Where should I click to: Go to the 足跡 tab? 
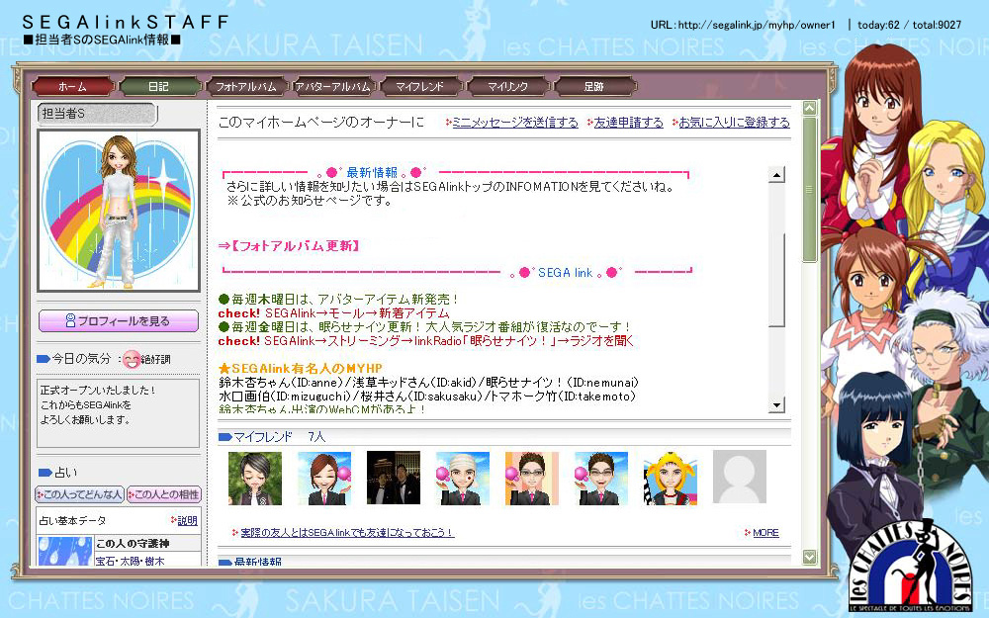tap(593, 87)
